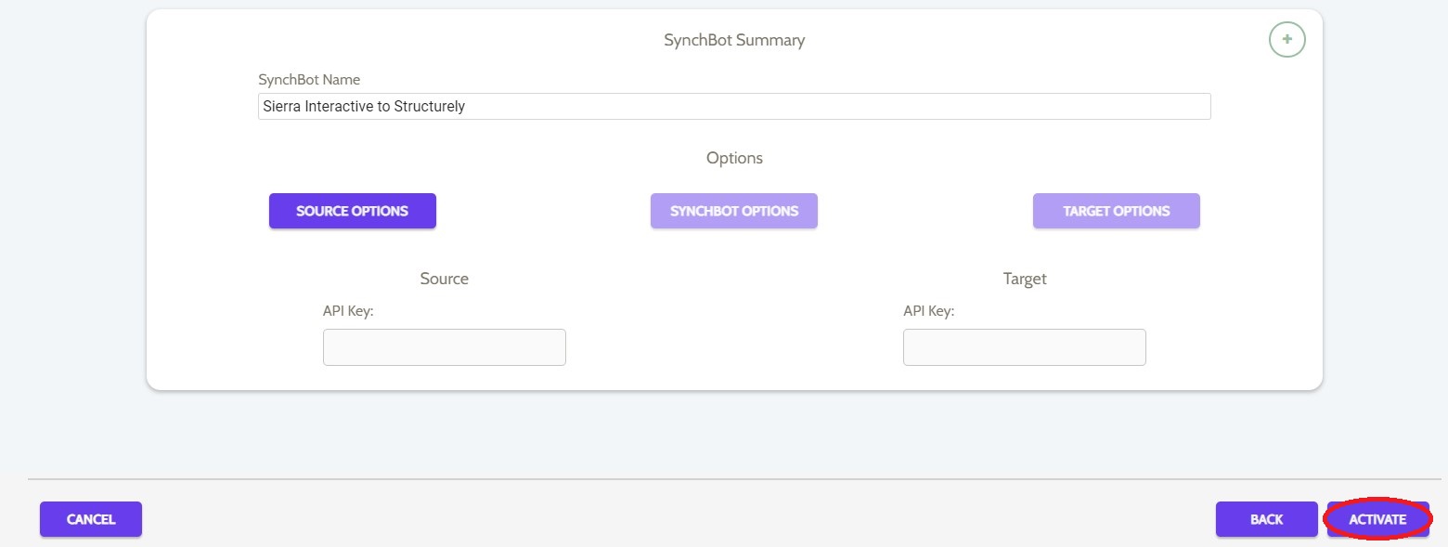Show the TARGET OPTIONS section
This screenshot has width=1448, height=547.
click(x=1117, y=211)
